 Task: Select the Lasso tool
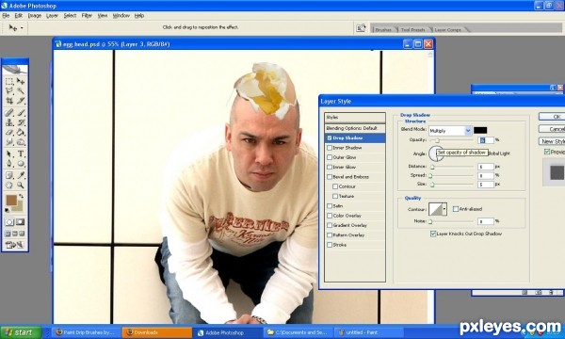(9, 90)
